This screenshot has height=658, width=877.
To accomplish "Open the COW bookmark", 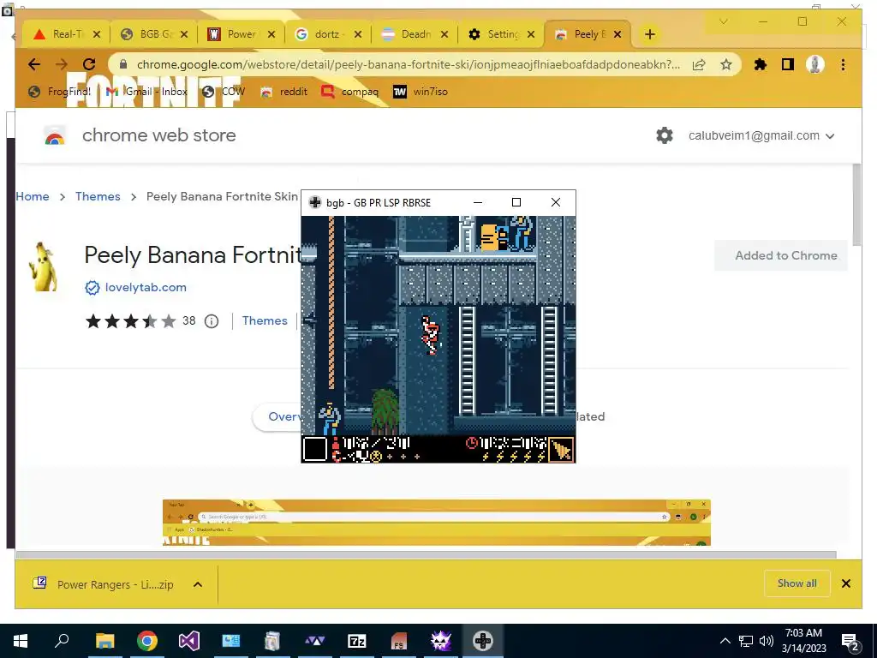I will pyautogui.click(x=224, y=92).
